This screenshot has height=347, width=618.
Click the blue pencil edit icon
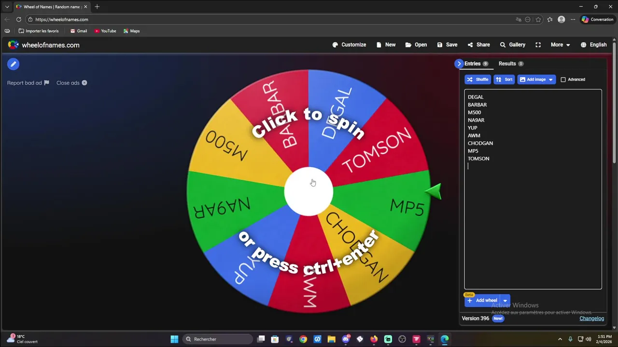pyautogui.click(x=13, y=64)
